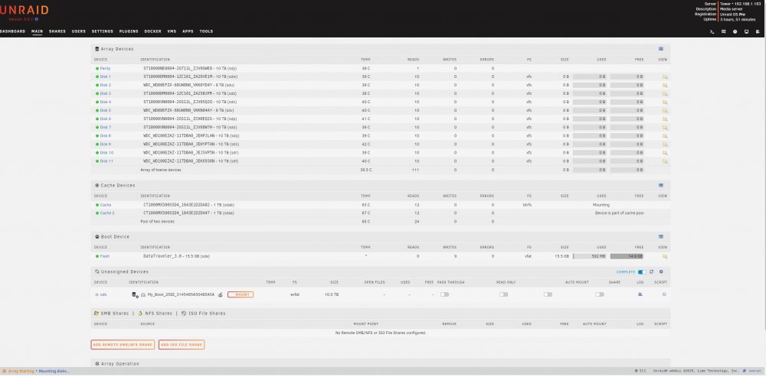Image resolution: width=766 pixels, height=377 pixels.
Task: Click the info monitor icon in header
Action: click(x=746, y=31)
